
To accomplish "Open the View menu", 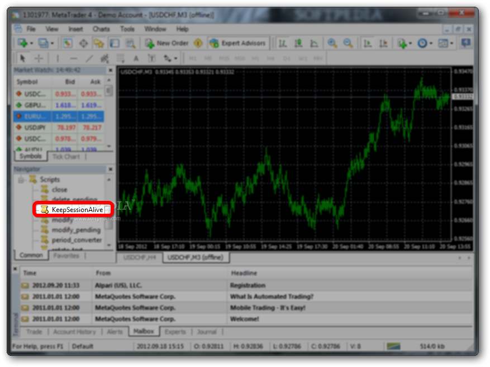I will [52, 29].
